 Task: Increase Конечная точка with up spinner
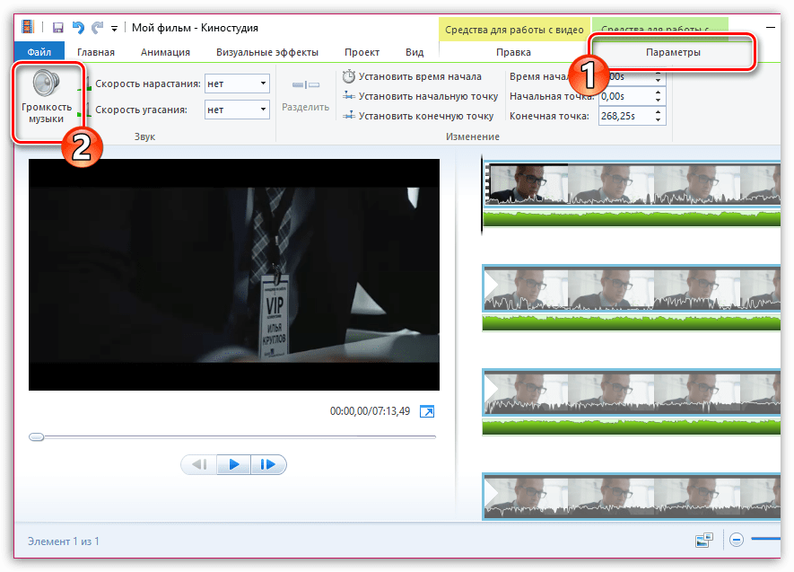click(658, 111)
